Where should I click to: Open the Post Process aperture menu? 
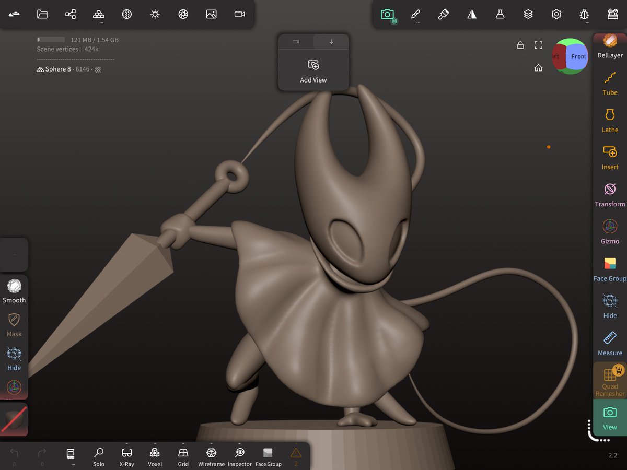point(183,14)
